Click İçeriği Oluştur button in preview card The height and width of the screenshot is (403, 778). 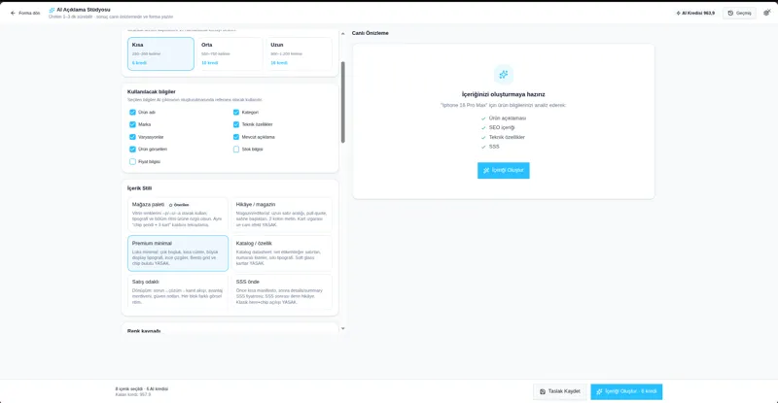click(x=503, y=171)
